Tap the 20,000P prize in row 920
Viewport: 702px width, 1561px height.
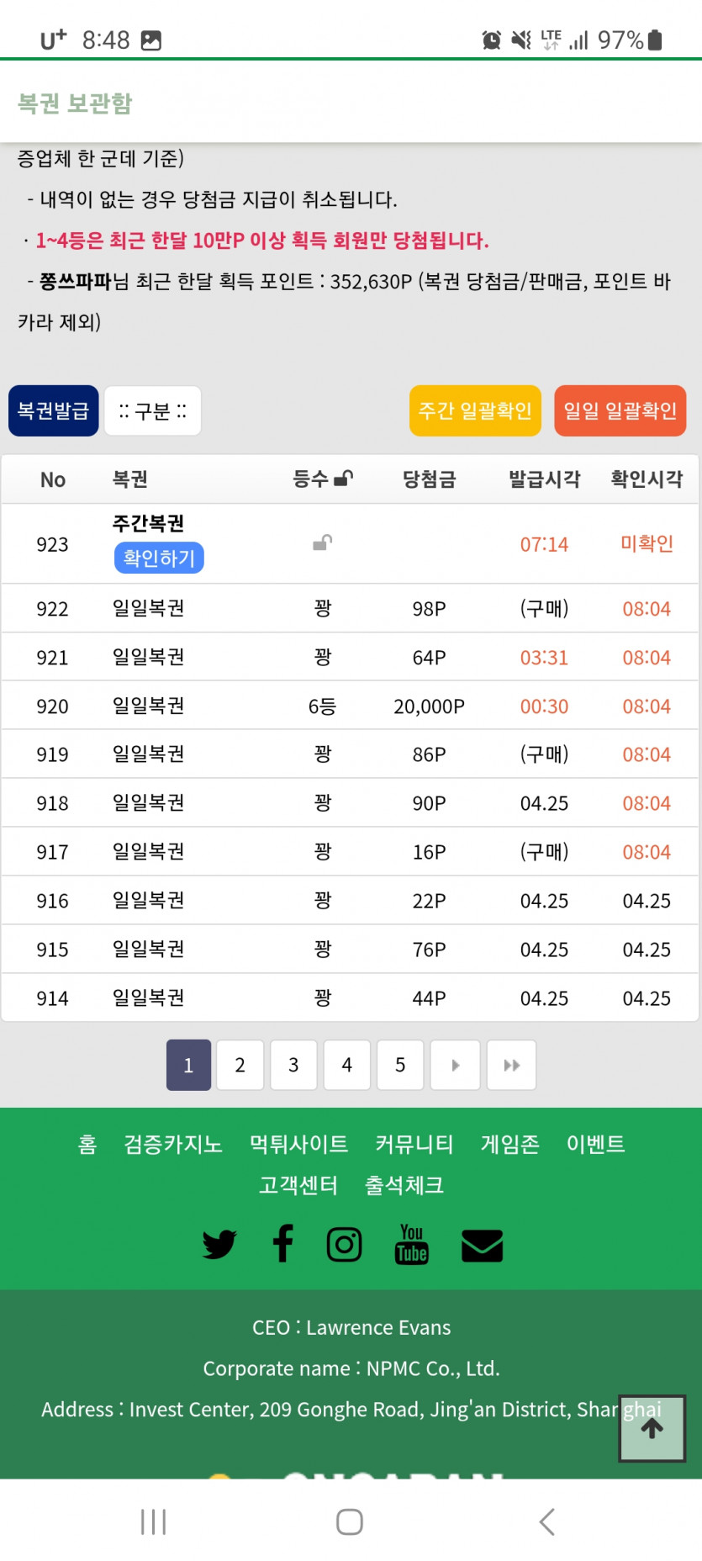pos(430,706)
